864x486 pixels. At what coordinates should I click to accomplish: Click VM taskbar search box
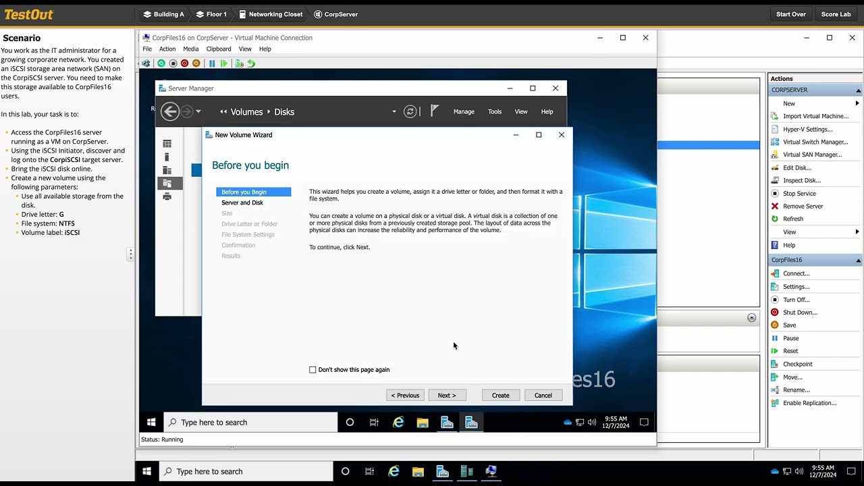[250, 423]
